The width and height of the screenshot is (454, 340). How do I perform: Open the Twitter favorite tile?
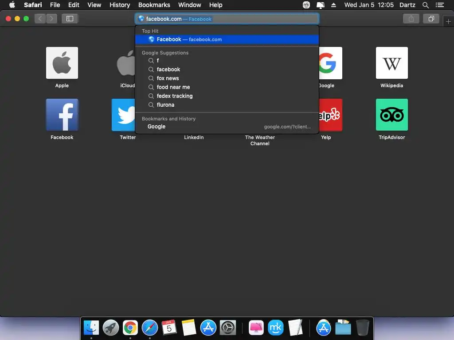123,115
